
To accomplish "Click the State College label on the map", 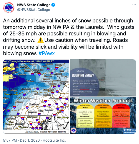I will [x=26, y=98].
